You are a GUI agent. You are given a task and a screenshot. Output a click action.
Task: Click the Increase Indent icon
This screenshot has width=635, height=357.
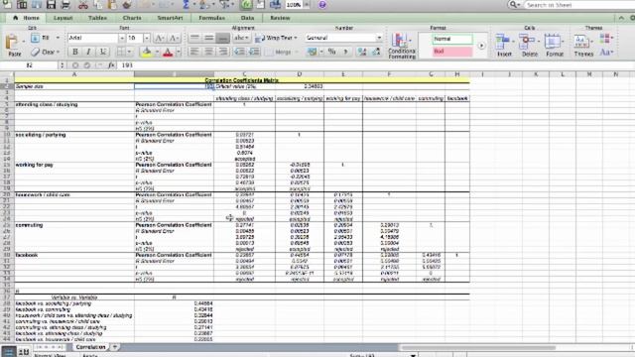click(x=254, y=52)
